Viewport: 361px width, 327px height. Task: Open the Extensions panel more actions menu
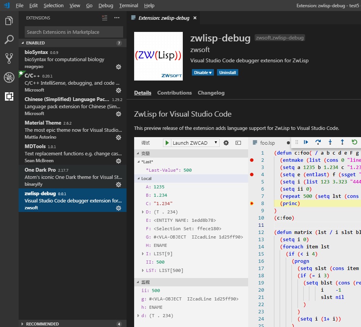(117, 18)
